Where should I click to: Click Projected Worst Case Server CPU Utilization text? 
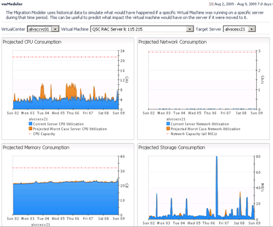[x=70, y=129]
